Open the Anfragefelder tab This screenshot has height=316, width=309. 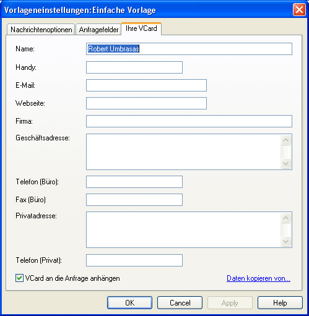[x=98, y=30]
